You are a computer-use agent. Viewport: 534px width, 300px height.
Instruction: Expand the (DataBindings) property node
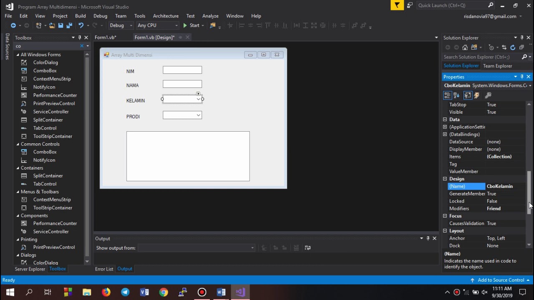[445, 134]
